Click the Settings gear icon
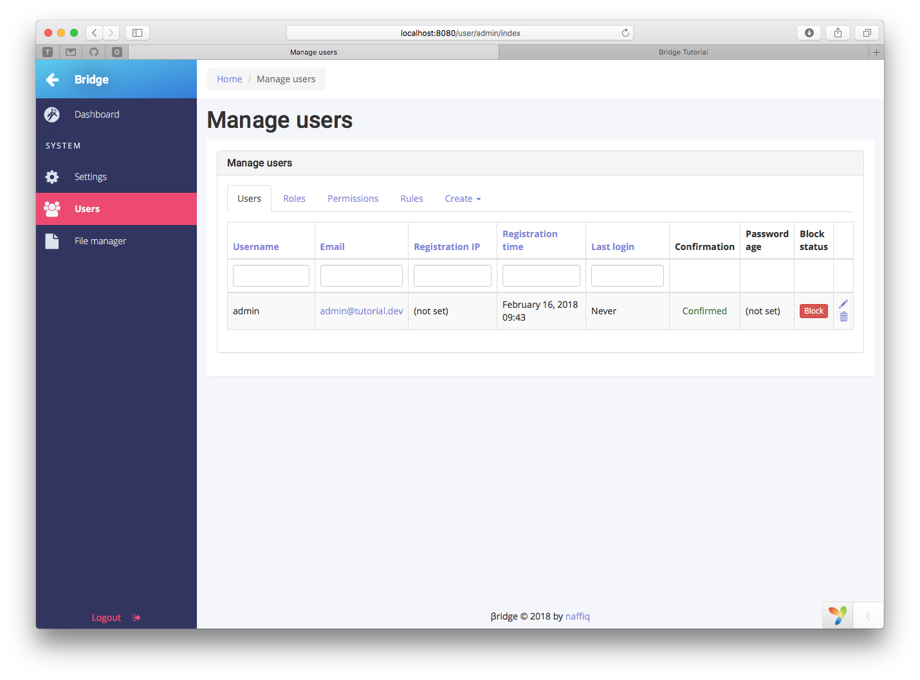The image size is (920, 680). (x=52, y=177)
